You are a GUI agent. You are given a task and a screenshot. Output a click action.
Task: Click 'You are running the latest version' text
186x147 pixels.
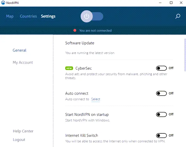pos(90,53)
